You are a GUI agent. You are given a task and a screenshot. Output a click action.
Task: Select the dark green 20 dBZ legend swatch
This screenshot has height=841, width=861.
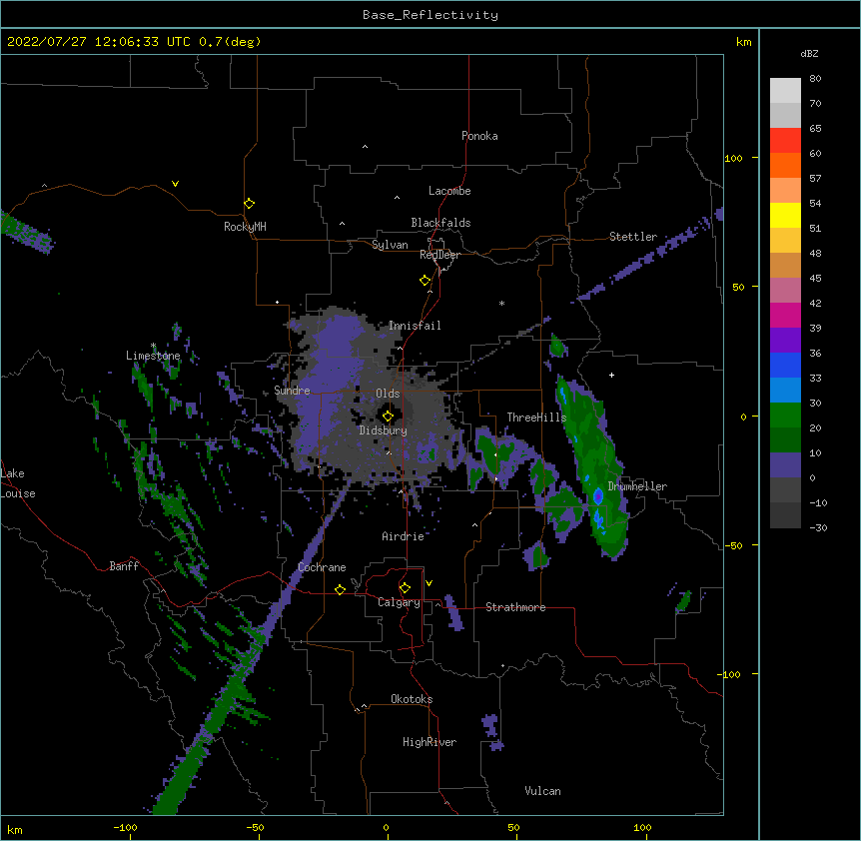pos(785,440)
